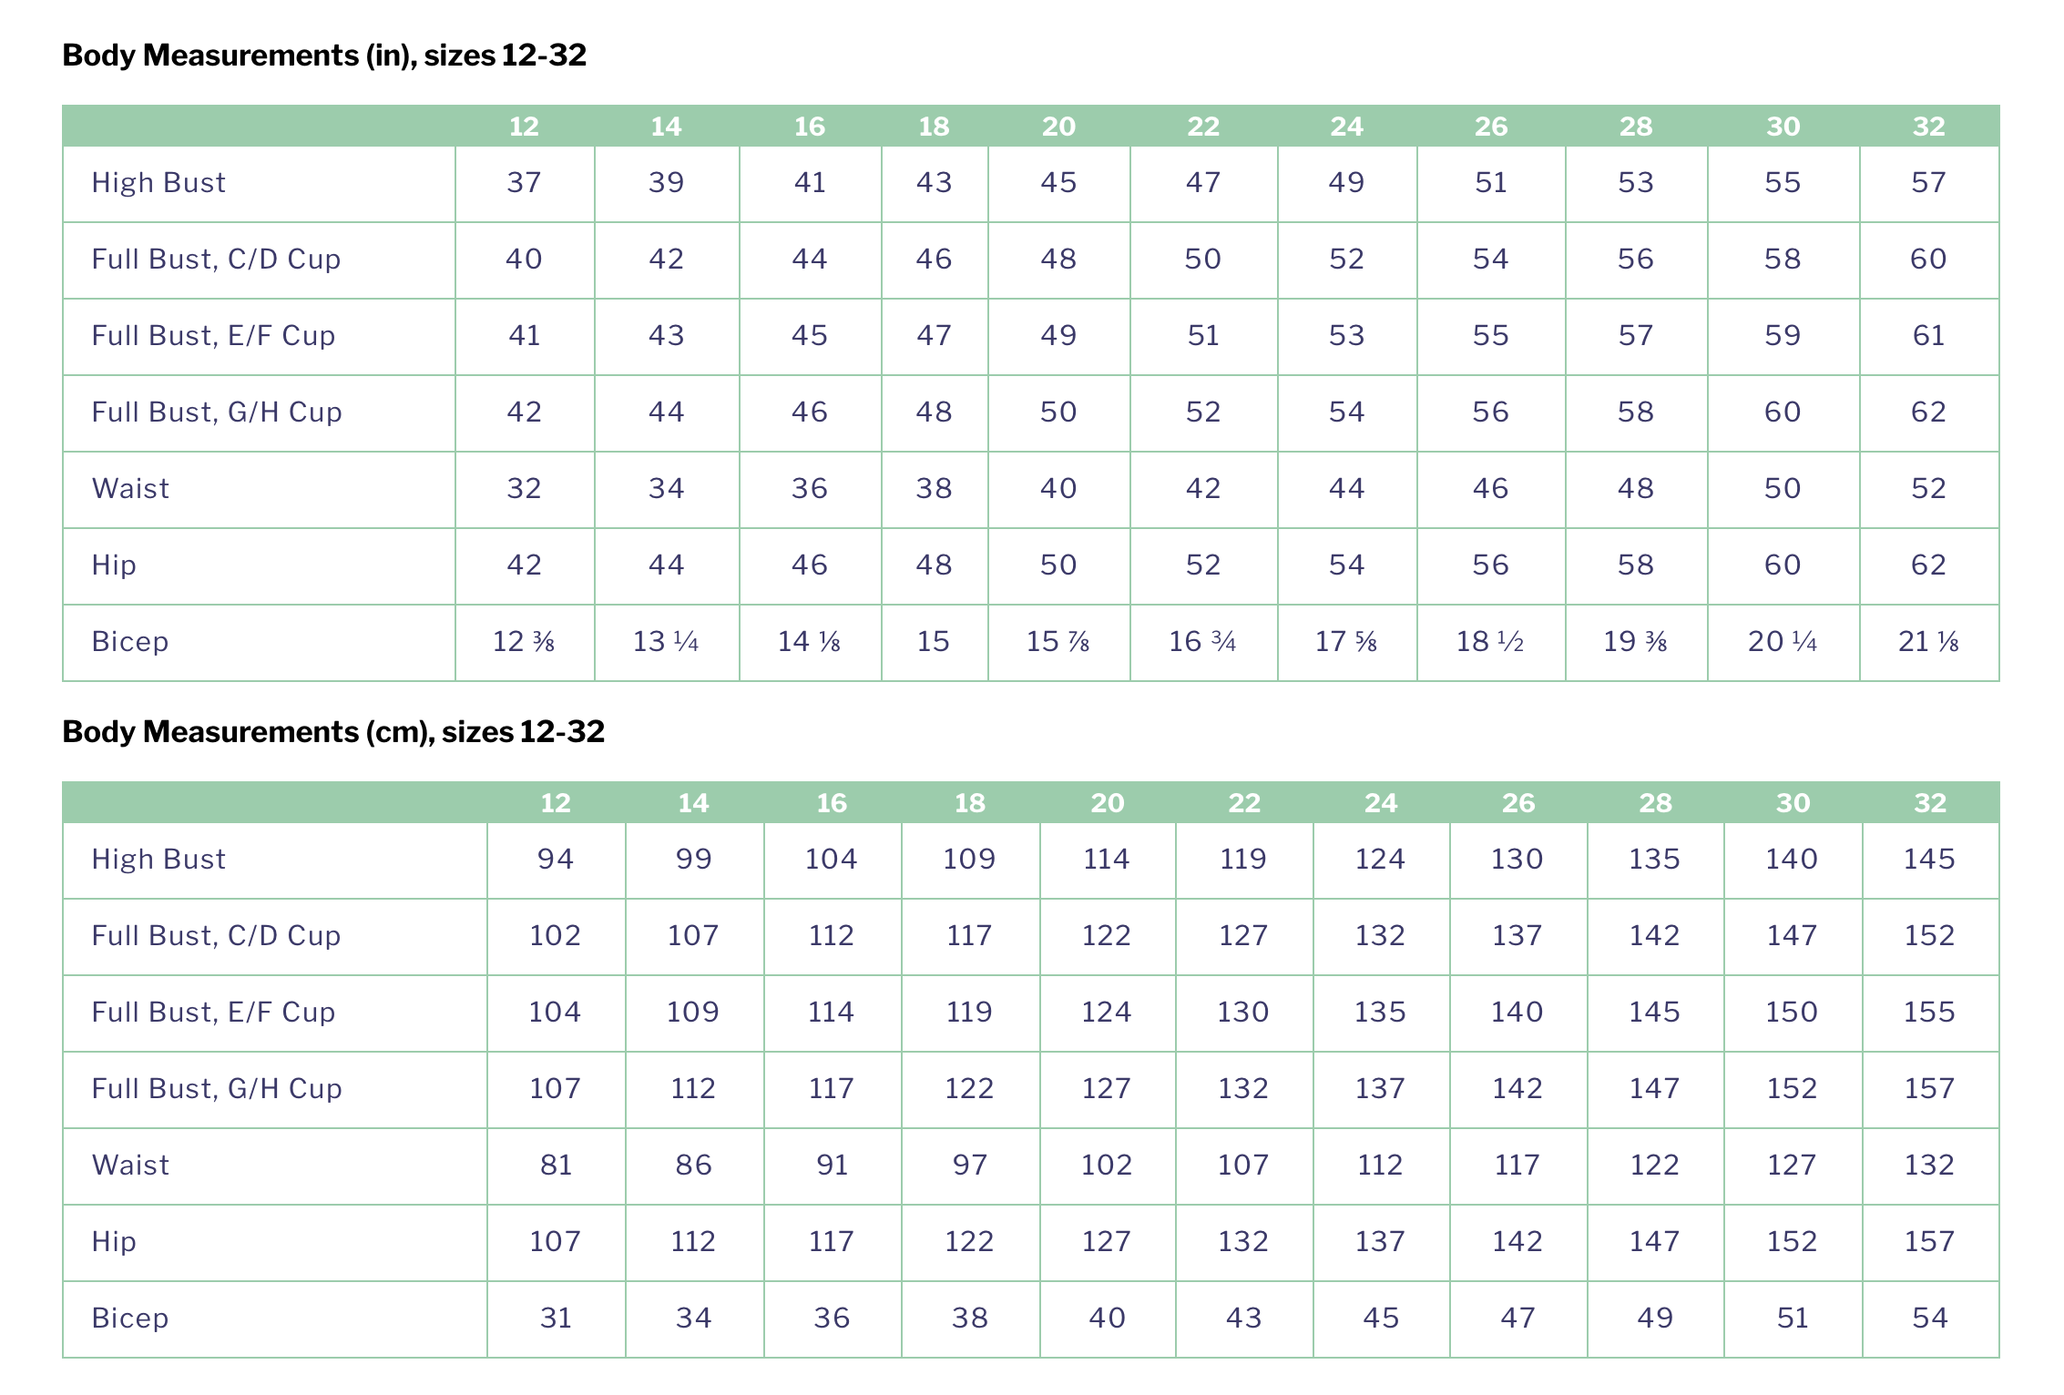Image resolution: width=2064 pixels, height=1395 pixels.
Task: Select Waist value 81 in centimeters table
Action: [556, 1166]
